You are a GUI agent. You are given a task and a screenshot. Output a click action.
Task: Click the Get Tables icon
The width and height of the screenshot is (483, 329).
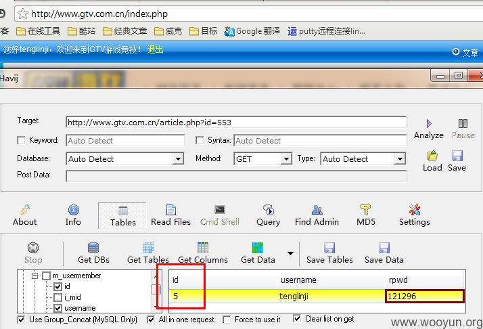148,248
